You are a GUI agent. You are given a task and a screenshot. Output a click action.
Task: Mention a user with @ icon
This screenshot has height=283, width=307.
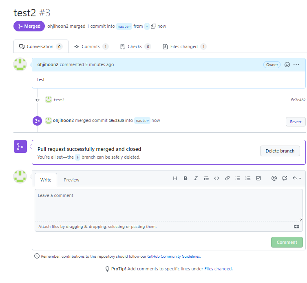click(x=274, y=178)
